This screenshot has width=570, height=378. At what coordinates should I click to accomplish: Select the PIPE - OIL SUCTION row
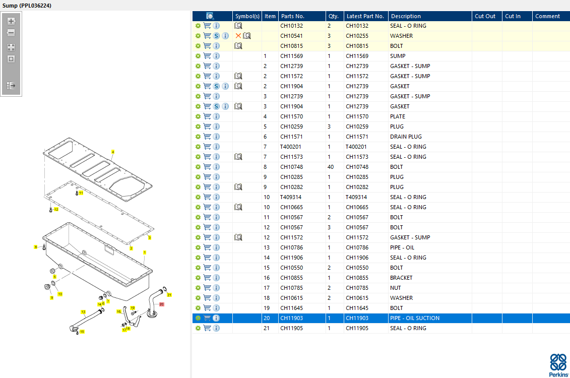tap(414, 318)
